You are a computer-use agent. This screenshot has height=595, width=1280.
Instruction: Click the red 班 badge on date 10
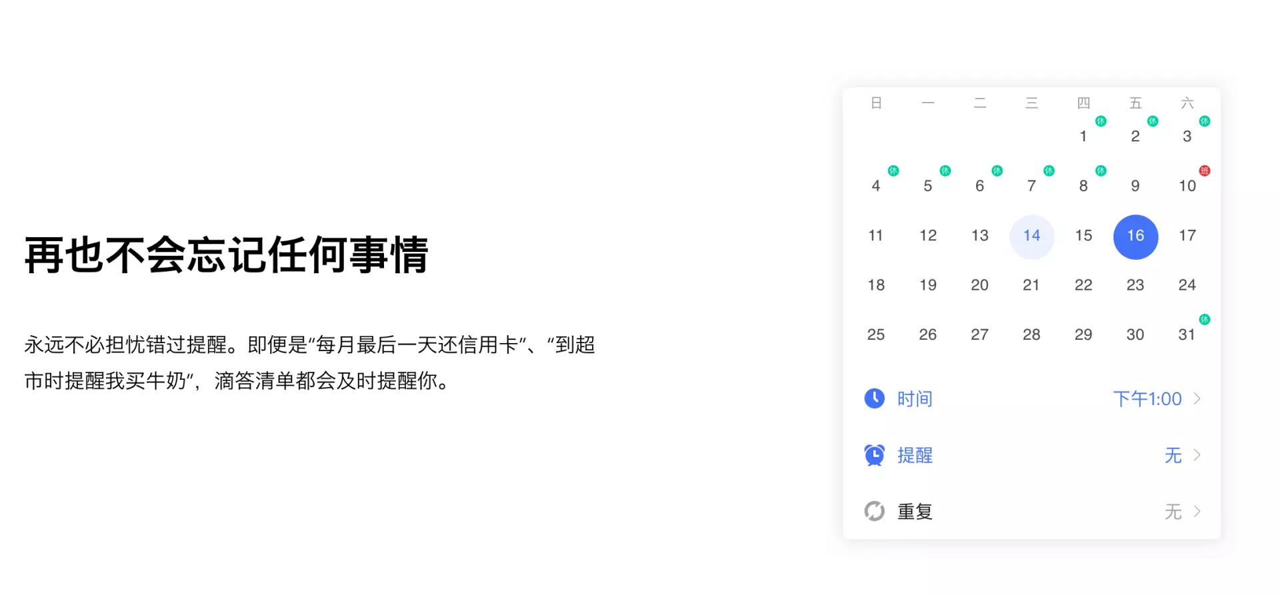1205,171
